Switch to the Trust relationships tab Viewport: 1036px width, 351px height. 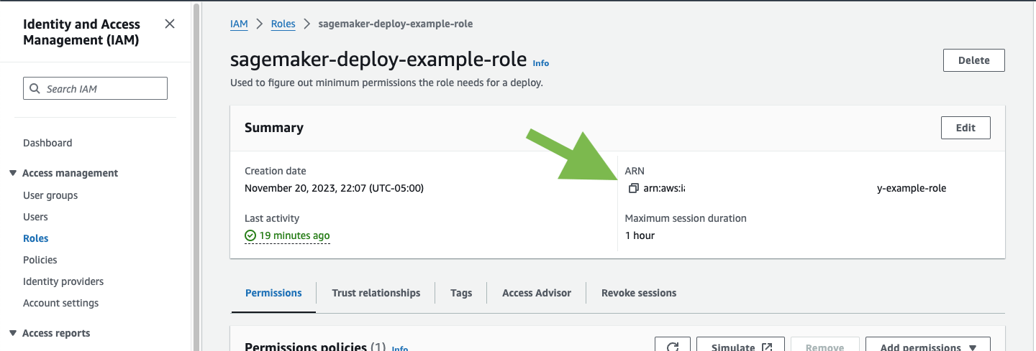(x=376, y=293)
